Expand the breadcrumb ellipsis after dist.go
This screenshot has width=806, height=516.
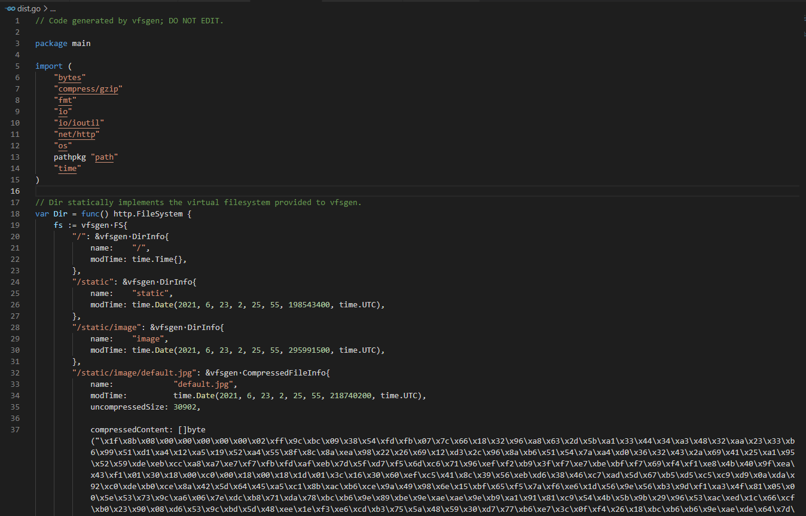click(x=53, y=9)
